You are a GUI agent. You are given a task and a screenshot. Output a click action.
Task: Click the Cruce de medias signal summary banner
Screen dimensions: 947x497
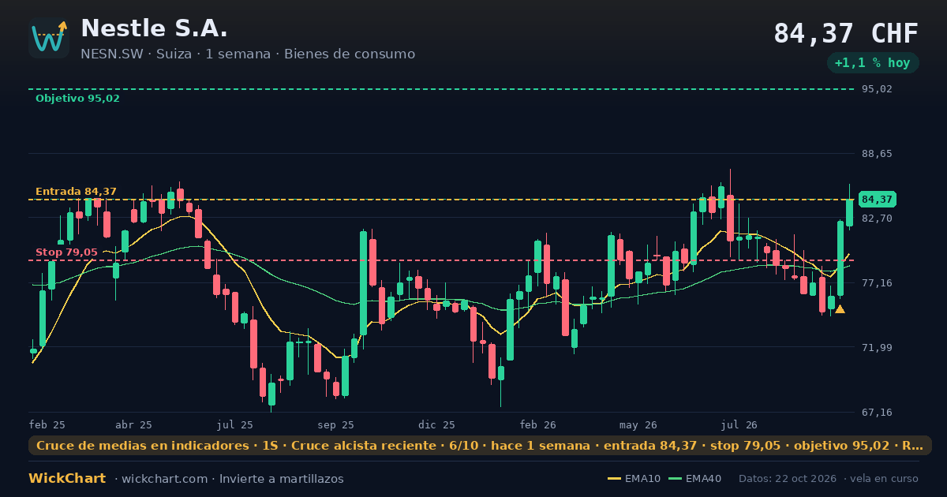[x=480, y=446]
